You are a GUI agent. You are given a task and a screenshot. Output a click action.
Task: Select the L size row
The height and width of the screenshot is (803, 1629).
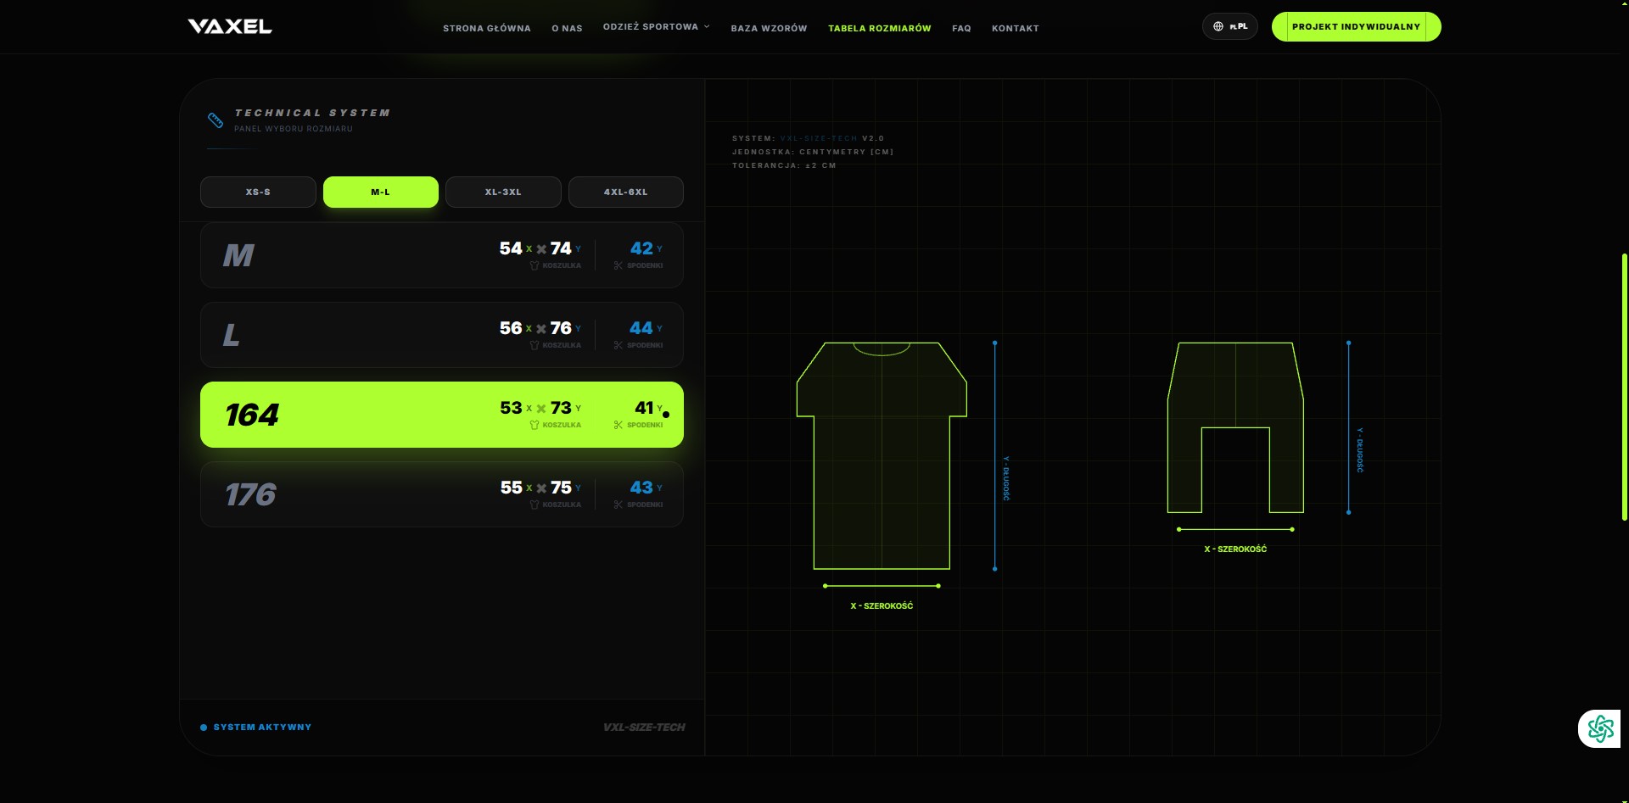442,335
